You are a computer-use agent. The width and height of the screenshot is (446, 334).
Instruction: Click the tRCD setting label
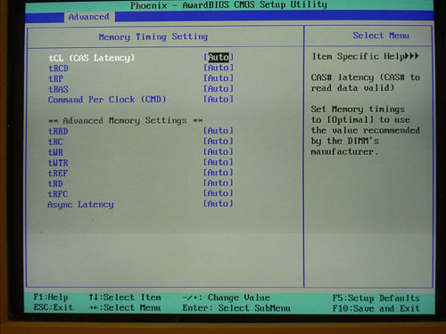pyautogui.click(x=58, y=69)
